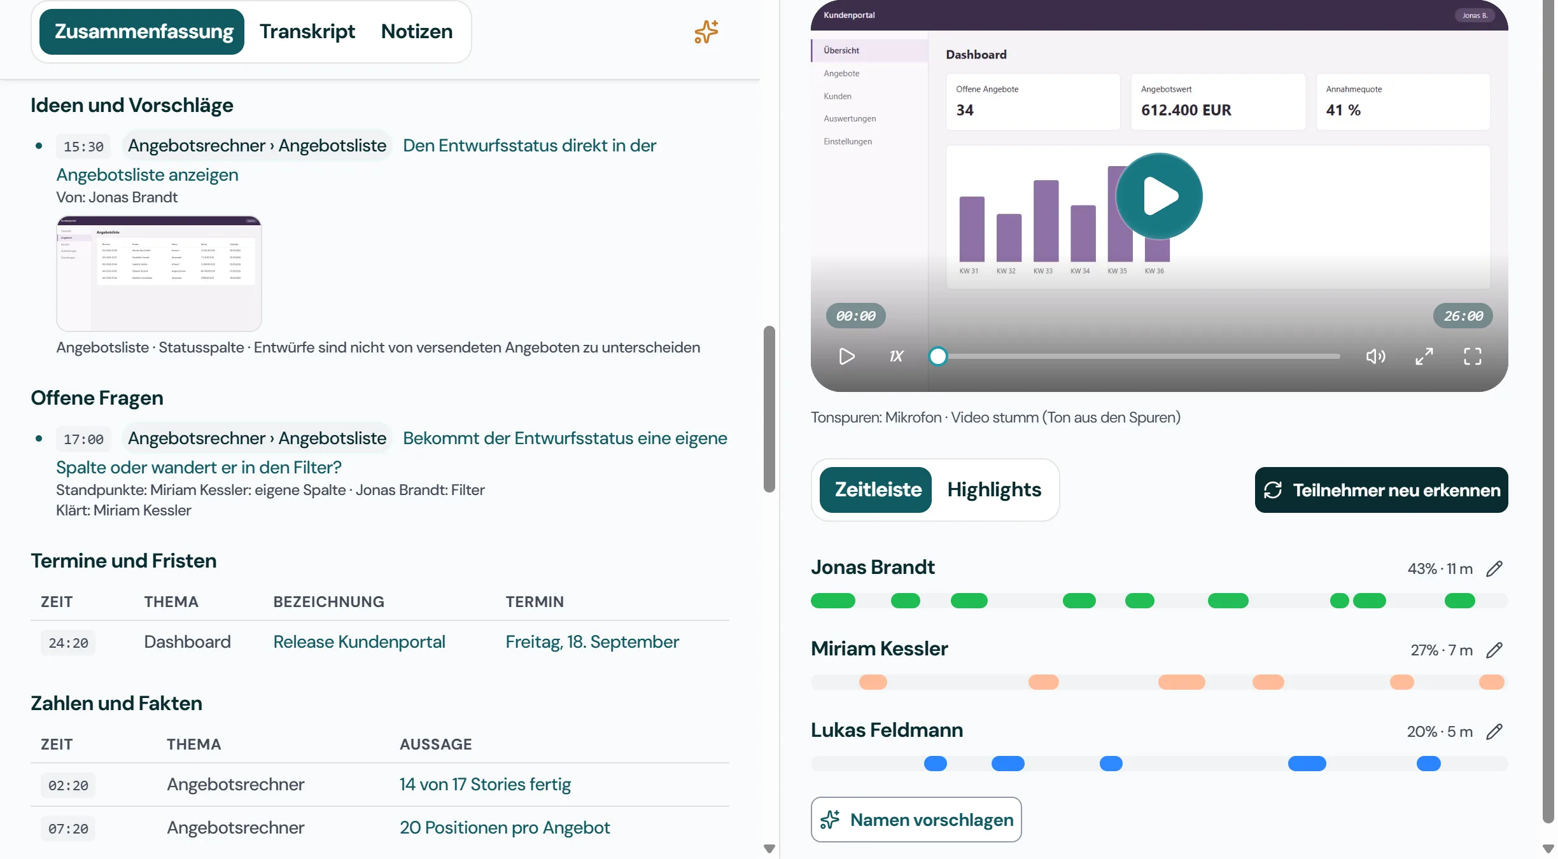Click the video seek slider handle
The width and height of the screenshot is (1558, 859).
pos(937,356)
